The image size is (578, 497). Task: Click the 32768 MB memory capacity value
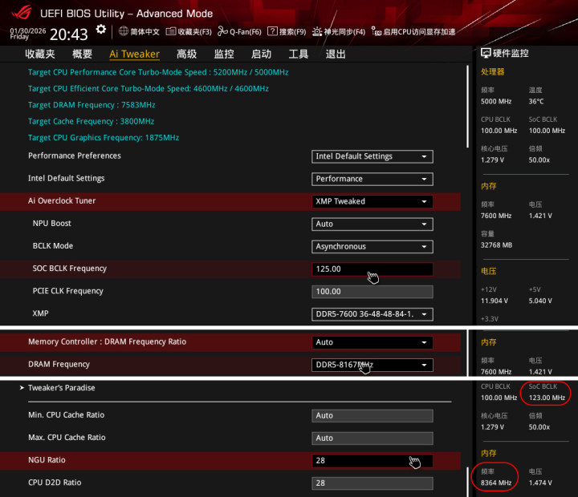pos(497,244)
